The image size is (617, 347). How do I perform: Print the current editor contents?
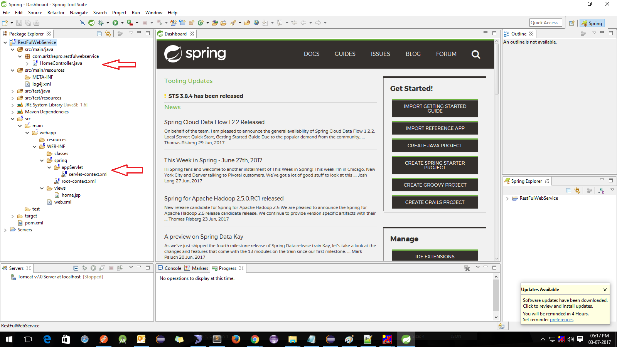click(x=36, y=22)
